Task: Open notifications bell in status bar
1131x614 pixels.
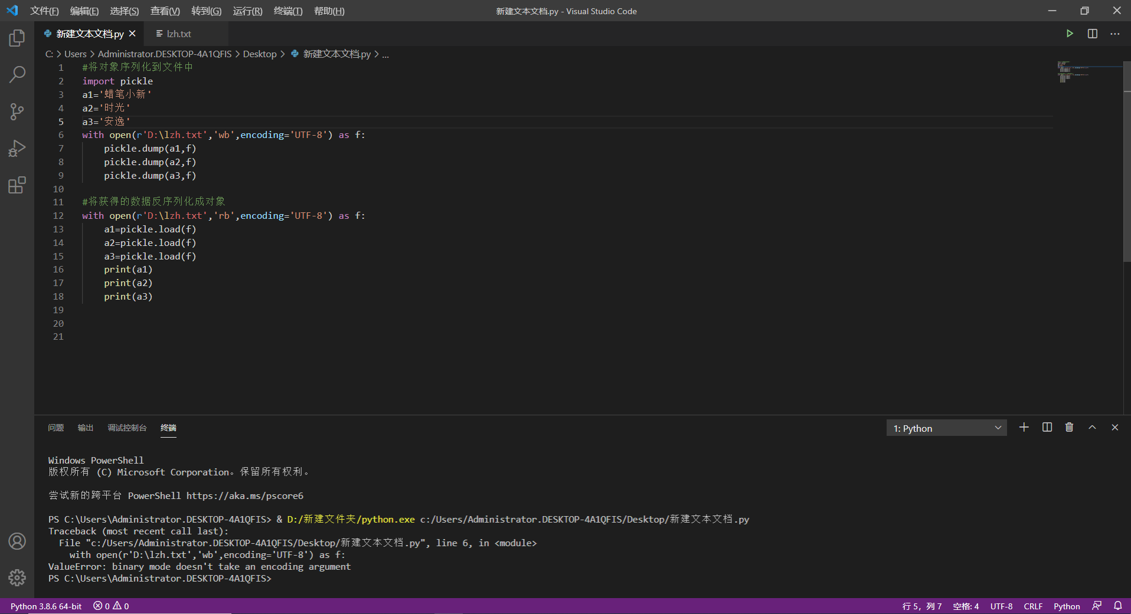Action: pos(1118,606)
